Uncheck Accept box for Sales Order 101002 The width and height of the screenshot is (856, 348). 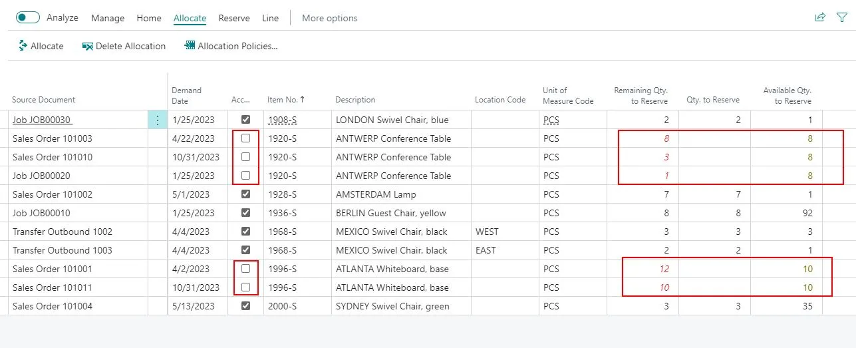point(246,194)
